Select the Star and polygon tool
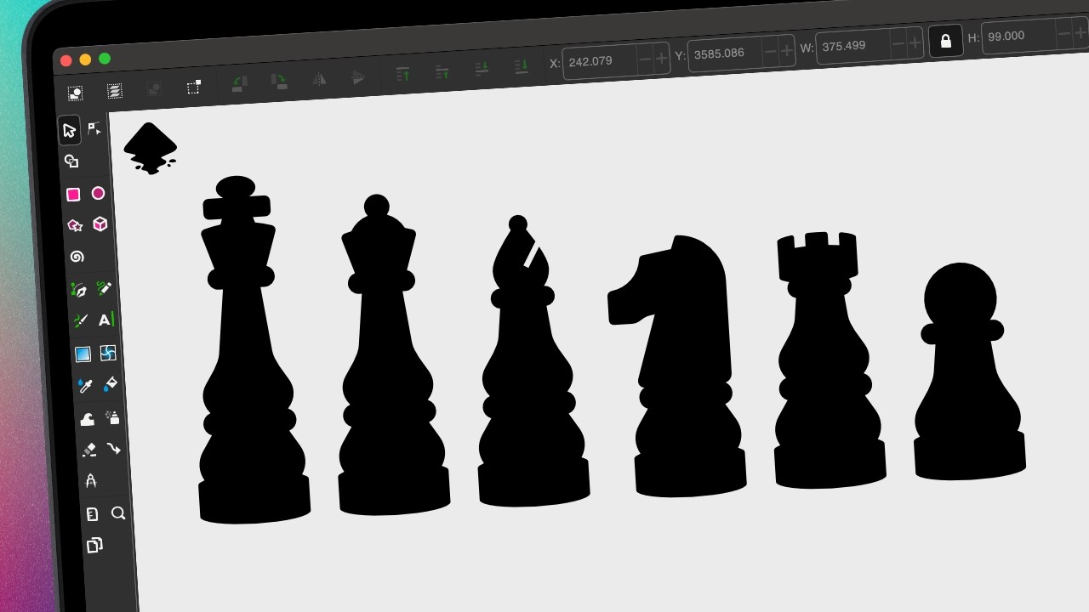 pos(75,225)
